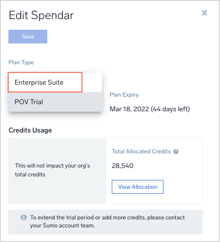
Task: Click 'your Sumo account team' text
Action: click(62, 226)
